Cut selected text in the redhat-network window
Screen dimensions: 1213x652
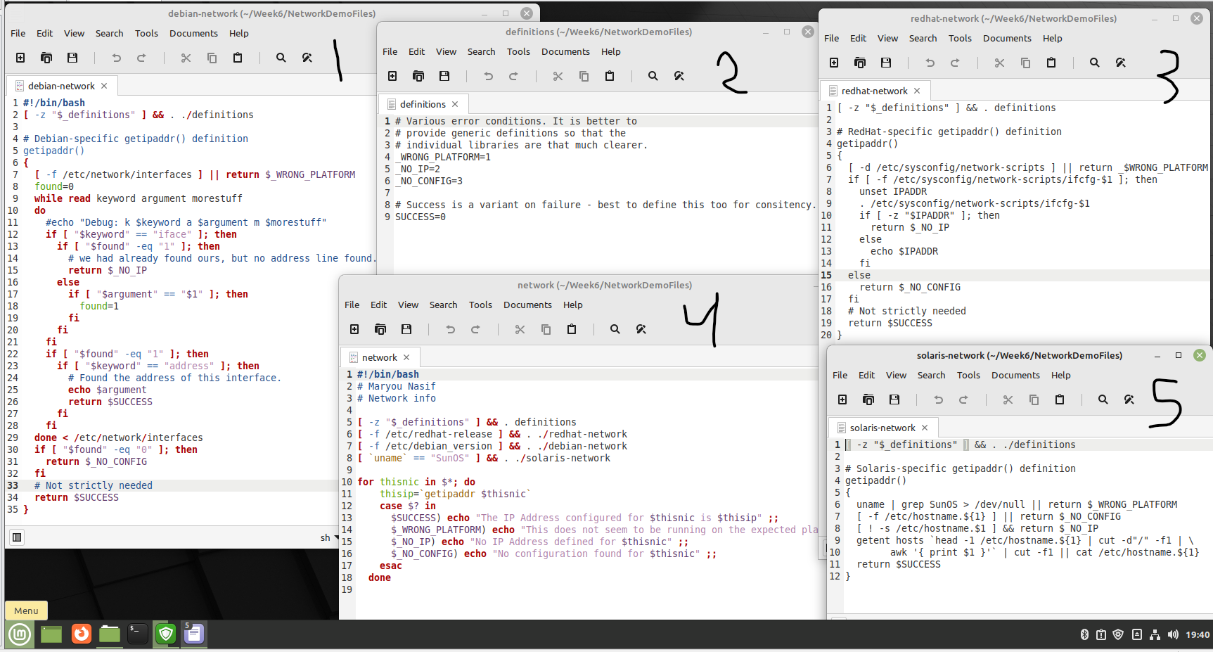pos(999,63)
